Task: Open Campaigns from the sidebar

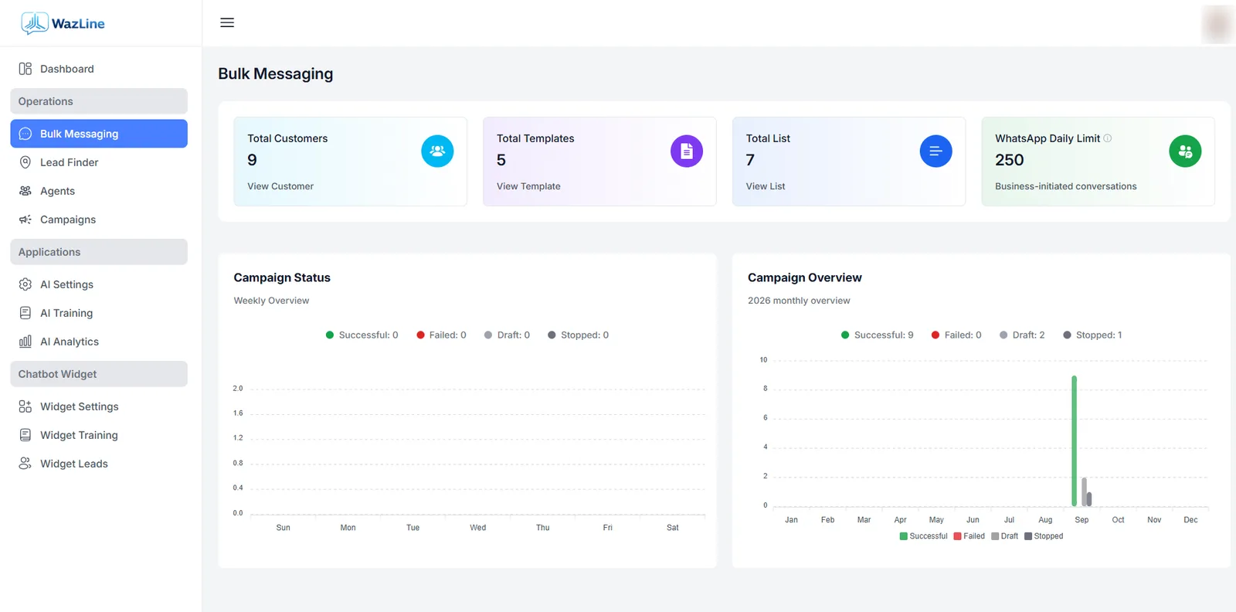Action: pyautogui.click(x=99, y=219)
